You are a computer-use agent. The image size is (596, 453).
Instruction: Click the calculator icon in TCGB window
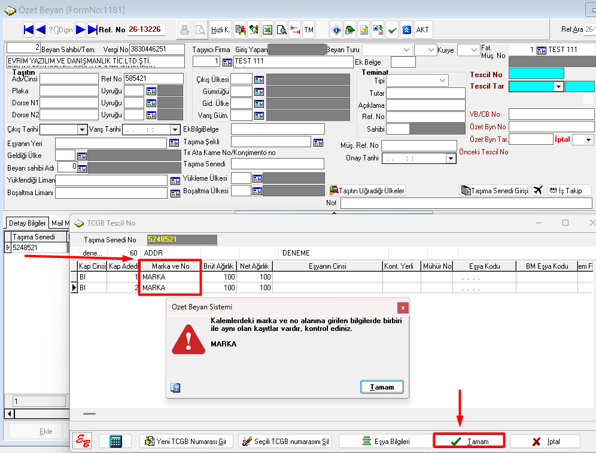[115, 441]
